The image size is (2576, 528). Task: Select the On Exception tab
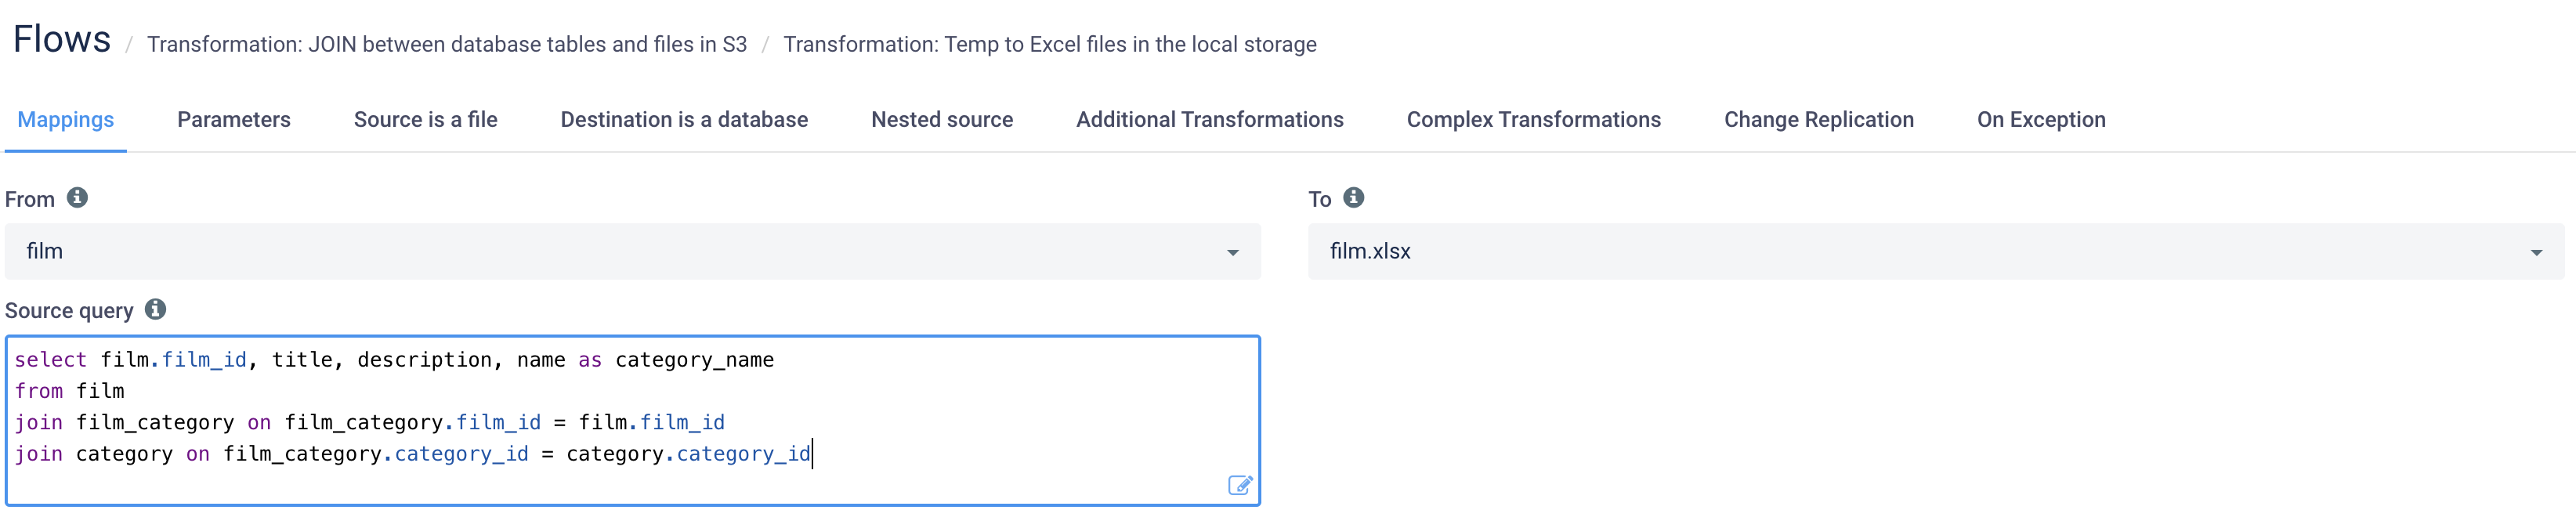pyautogui.click(x=2040, y=120)
